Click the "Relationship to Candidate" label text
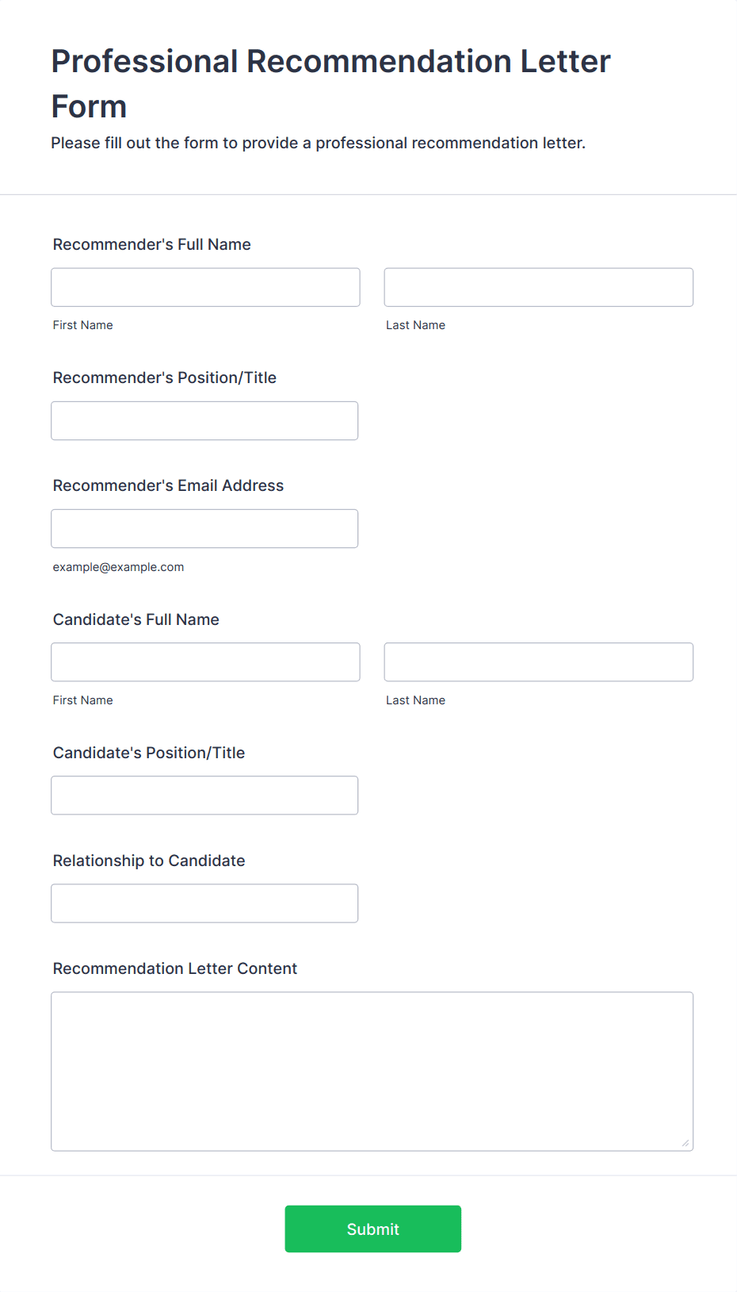The image size is (737, 1292). coord(149,861)
